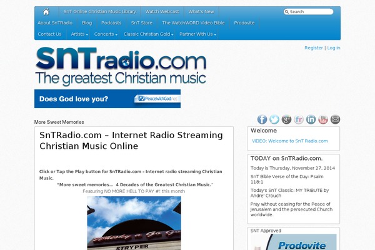Click 'Today is Thursday, November 27, 2014'

coord(292,168)
